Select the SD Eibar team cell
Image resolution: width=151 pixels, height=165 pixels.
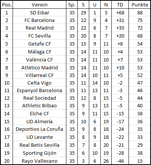[x=40, y=13]
